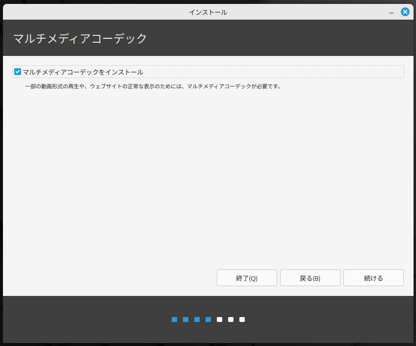Click the 終了(Q) button
The image size is (416, 346).
click(247, 278)
